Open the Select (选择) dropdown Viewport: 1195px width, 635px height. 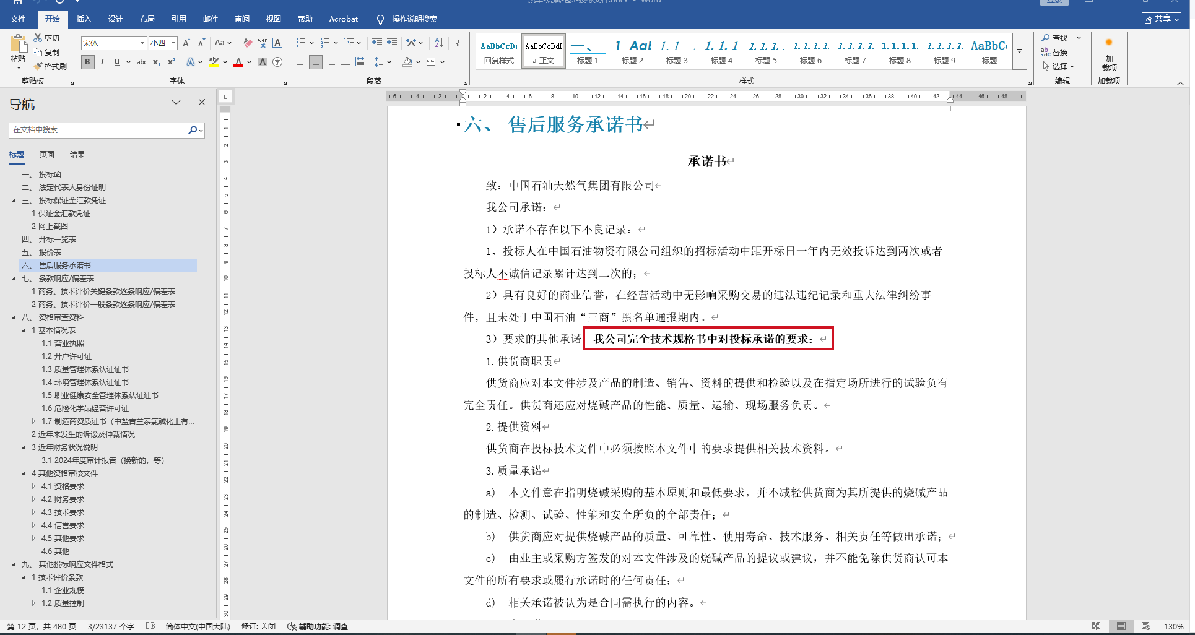[1058, 66]
